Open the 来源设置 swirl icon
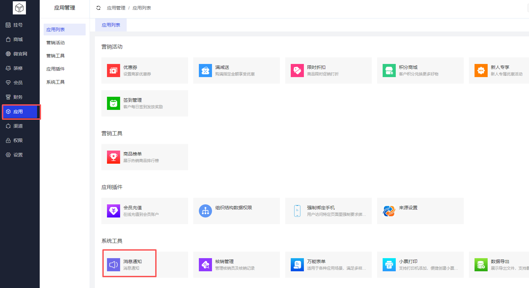The width and height of the screenshot is (529, 288). tap(389, 211)
